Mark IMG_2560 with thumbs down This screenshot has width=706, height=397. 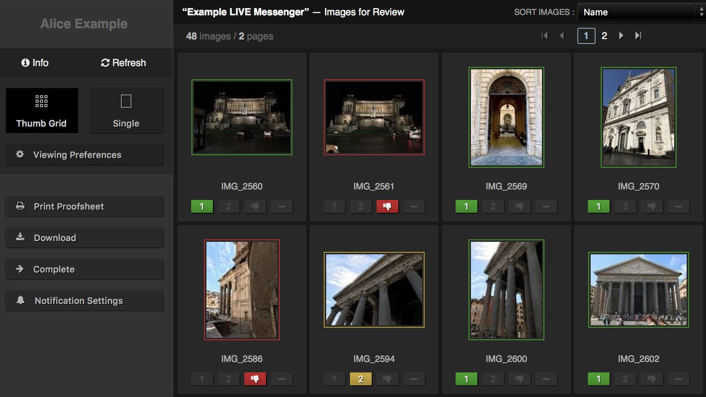coord(255,207)
